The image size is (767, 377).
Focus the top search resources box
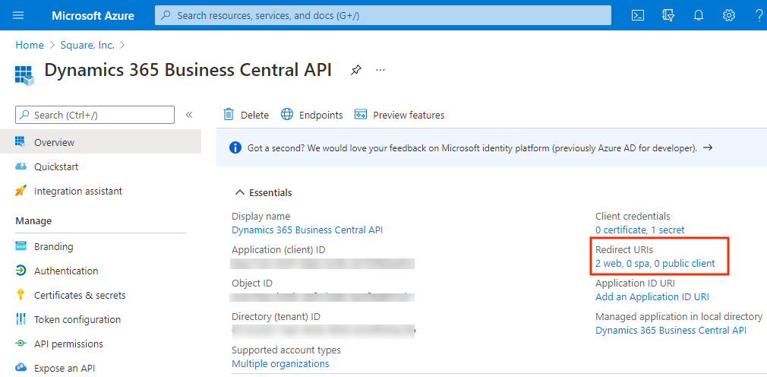point(383,15)
